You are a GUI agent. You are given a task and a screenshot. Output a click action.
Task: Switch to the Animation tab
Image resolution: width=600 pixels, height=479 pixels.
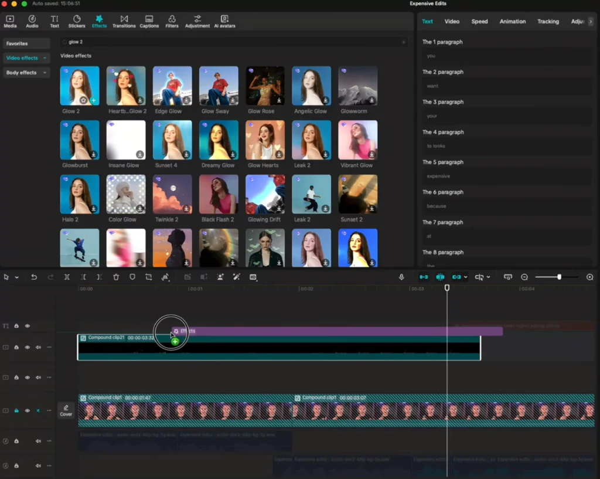point(512,22)
